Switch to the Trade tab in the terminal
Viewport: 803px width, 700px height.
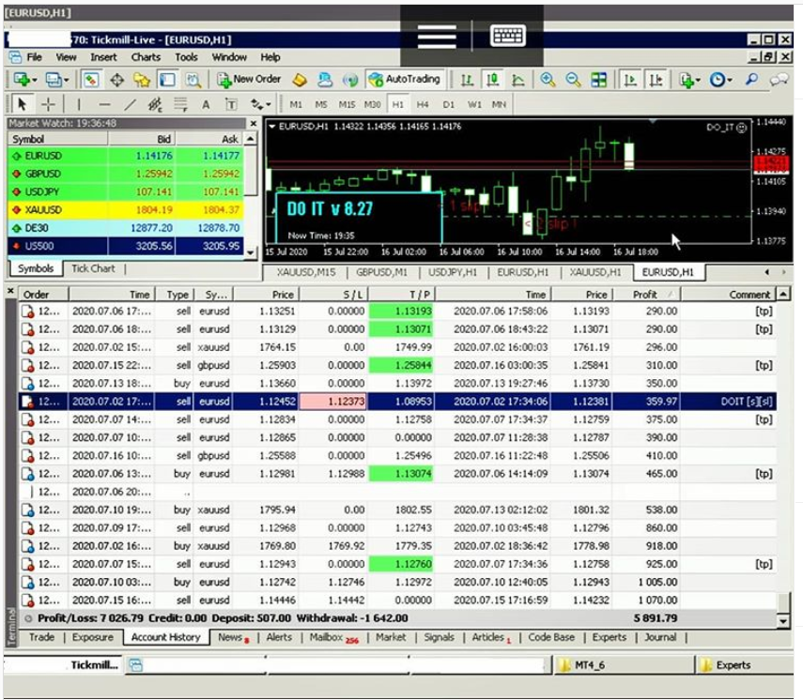point(41,637)
